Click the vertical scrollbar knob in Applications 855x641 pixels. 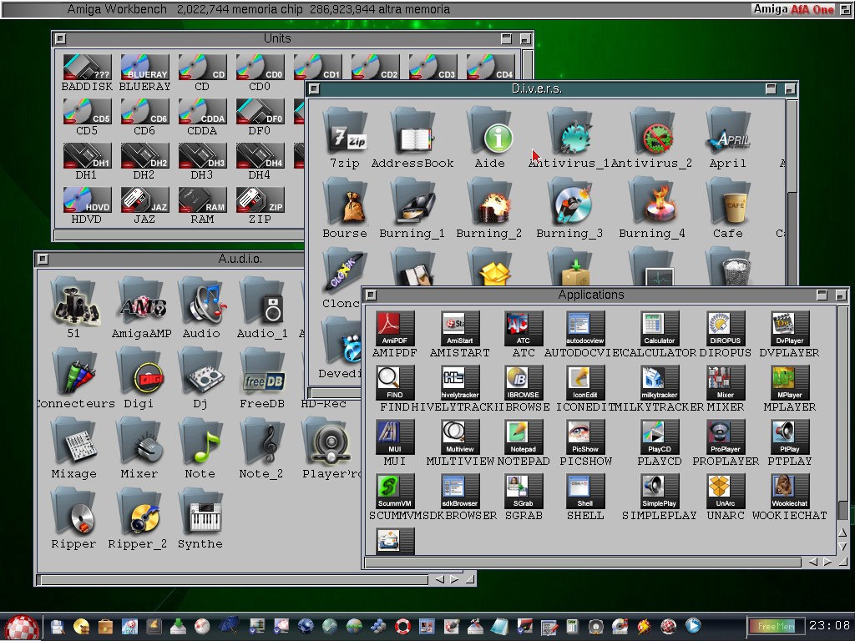[842, 404]
